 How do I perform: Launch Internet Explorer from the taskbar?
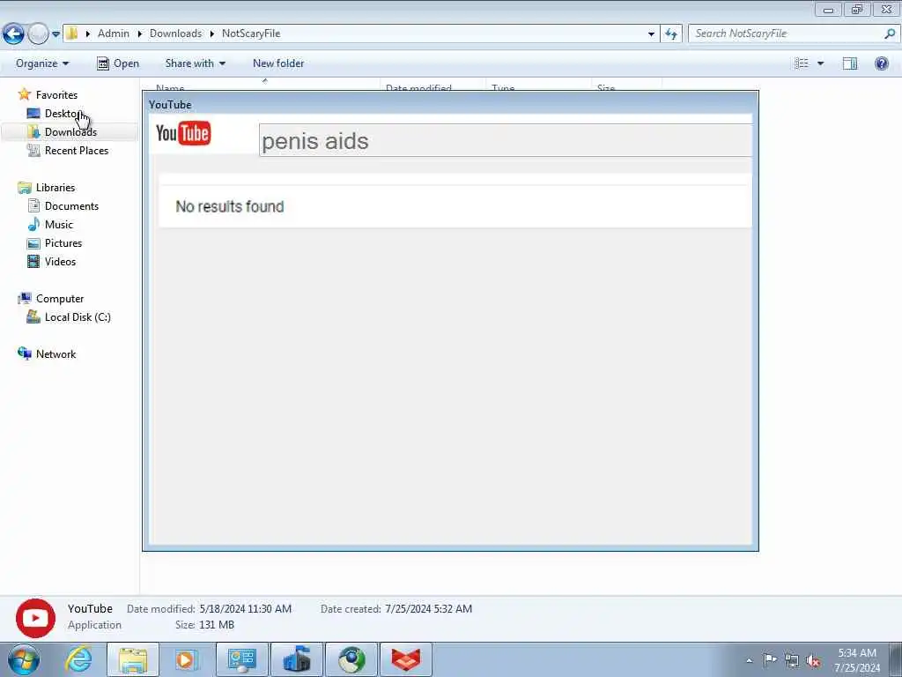coord(78,659)
